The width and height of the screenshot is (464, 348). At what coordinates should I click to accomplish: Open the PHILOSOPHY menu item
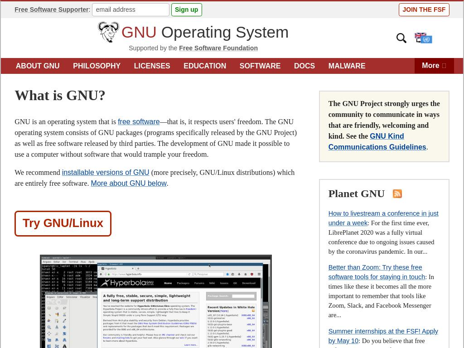[97, 66]
